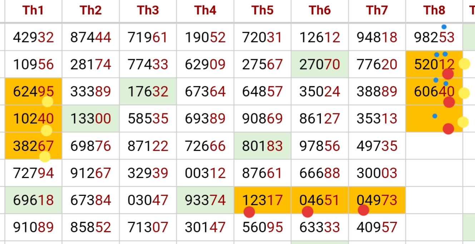Click the yellow dot beside cell 52012
This screenshot has height=244, width=475.
click(x=464, y=64)
